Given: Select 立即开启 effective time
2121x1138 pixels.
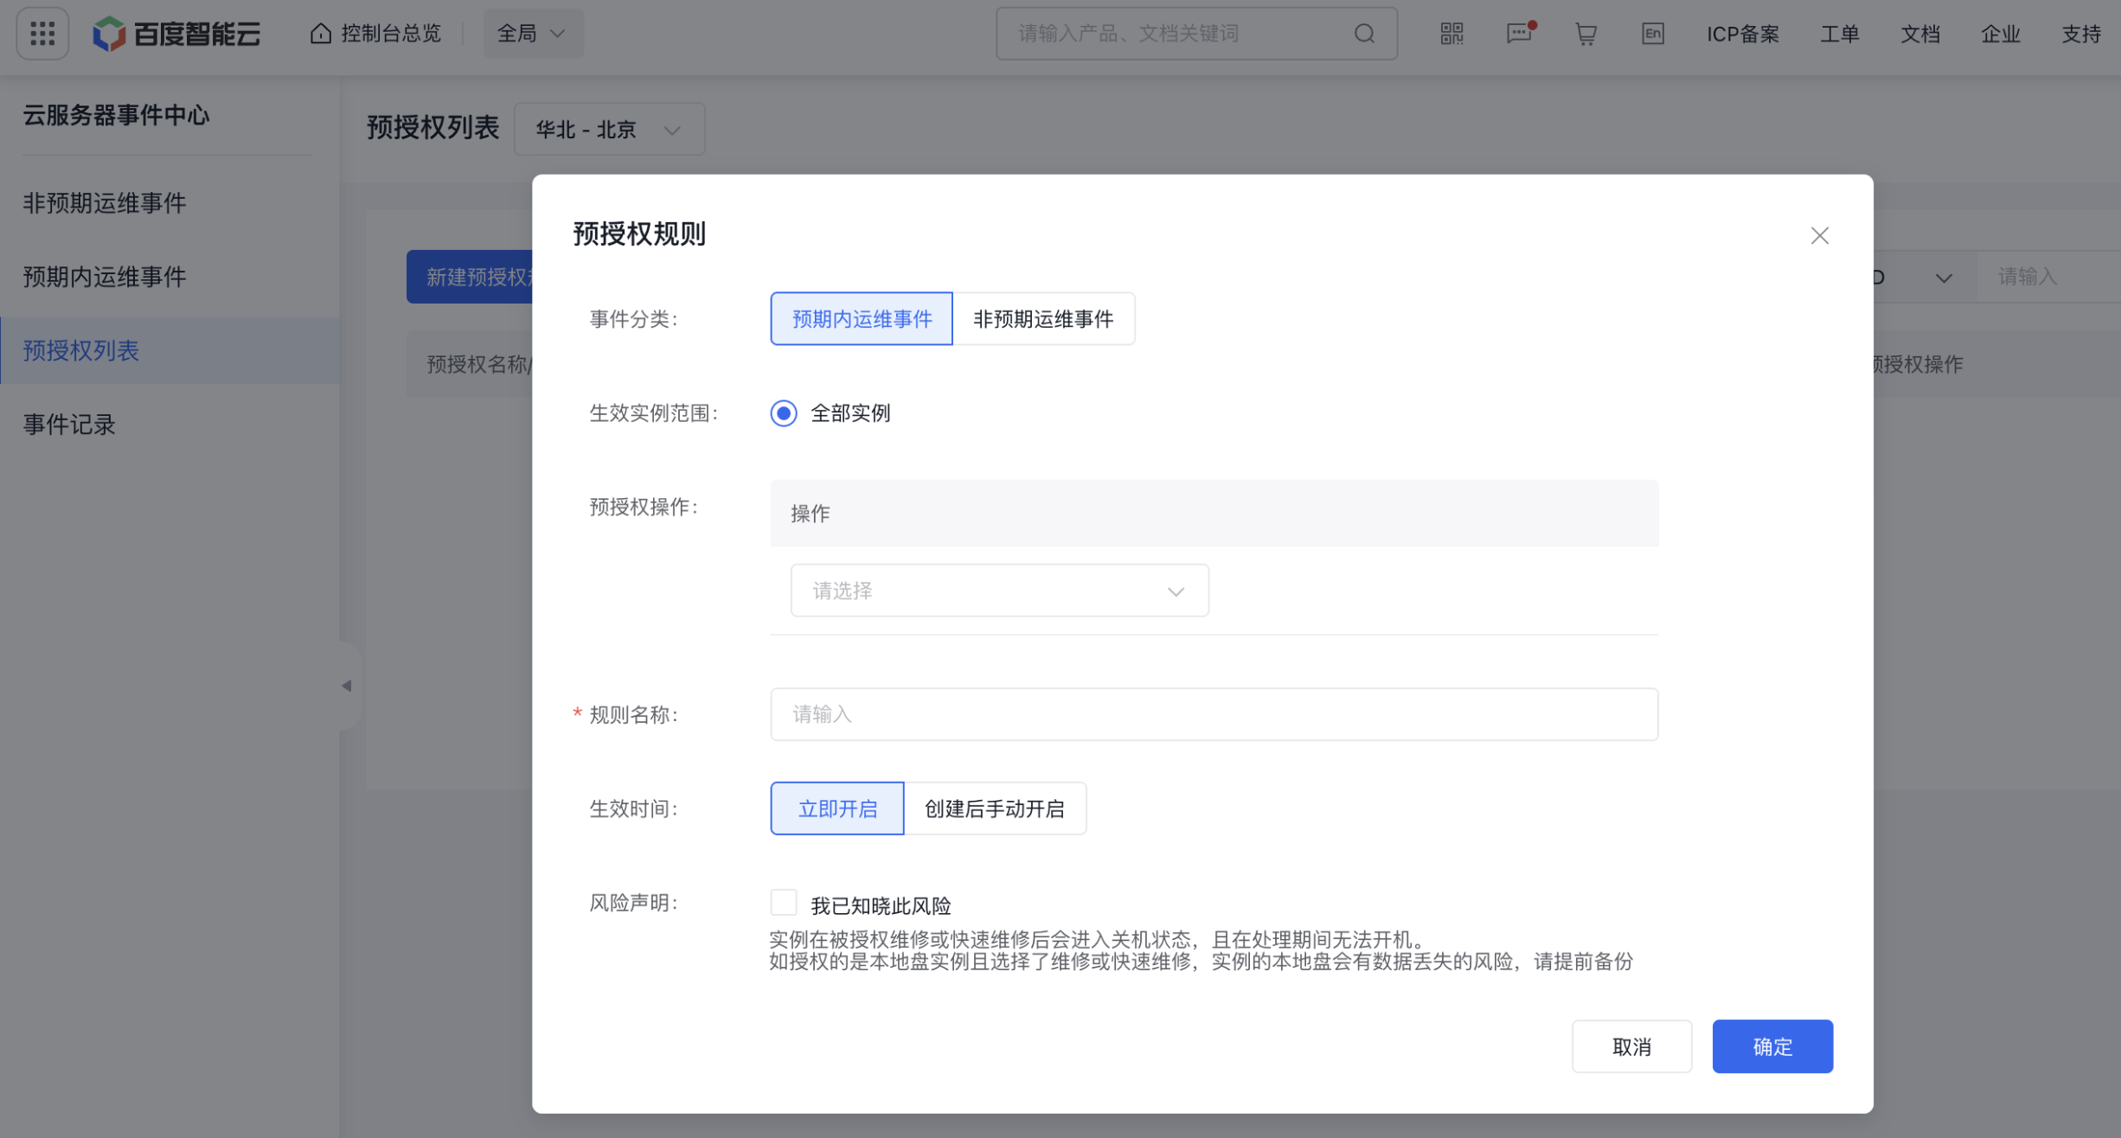Looking at the screenshot, I should click(836, 809).
